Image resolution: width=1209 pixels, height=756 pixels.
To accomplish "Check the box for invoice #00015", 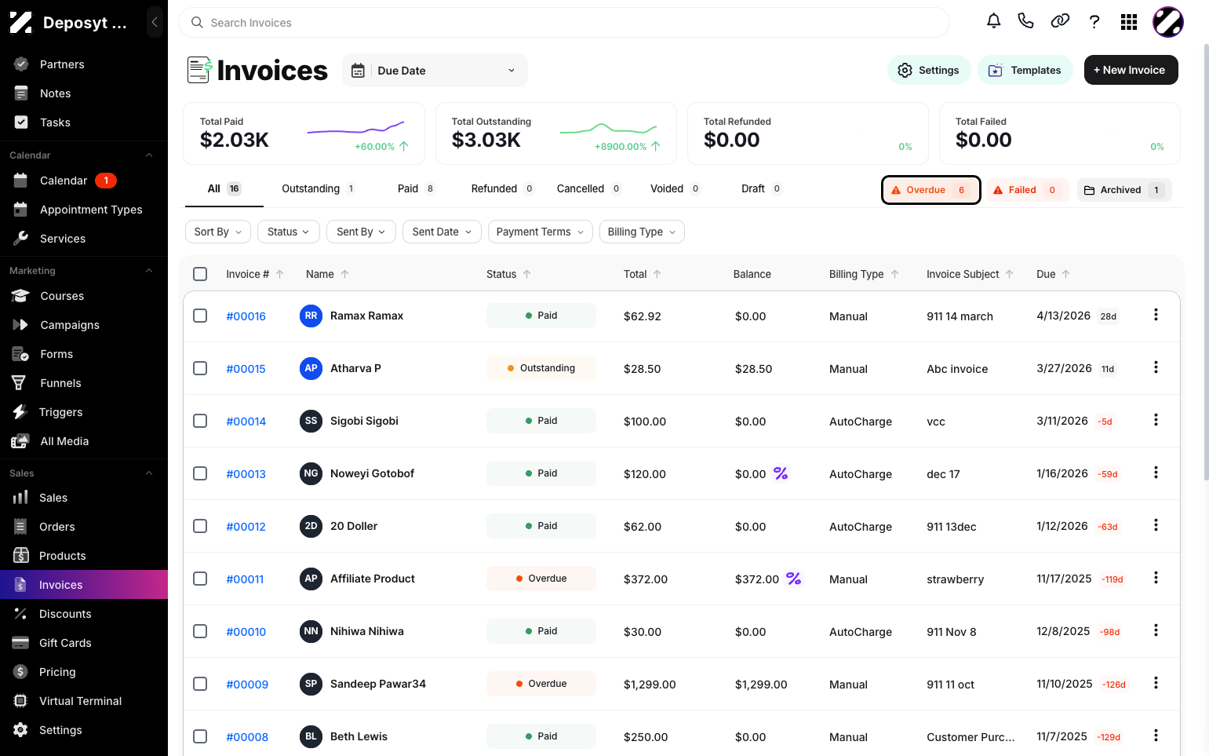I will click(x=200, y=368).
